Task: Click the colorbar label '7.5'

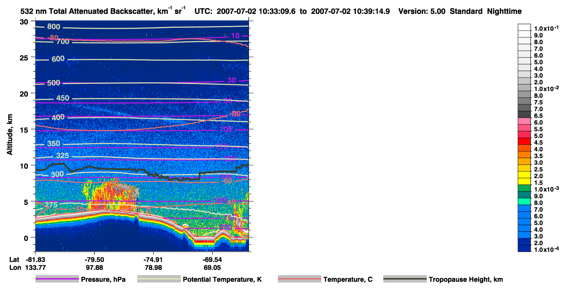Action: point(539,102)
